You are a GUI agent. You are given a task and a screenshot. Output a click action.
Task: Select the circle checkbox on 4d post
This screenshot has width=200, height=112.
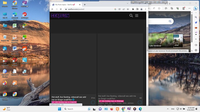[140, 102]
